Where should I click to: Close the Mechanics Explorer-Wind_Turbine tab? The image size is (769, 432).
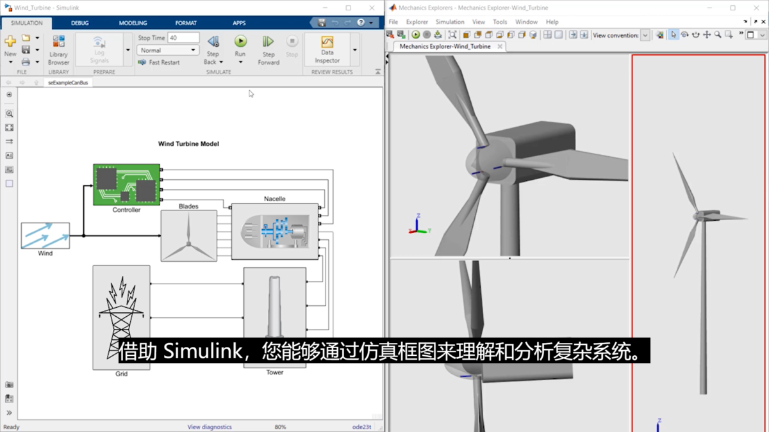pyautogui.click(x=500, y=47)
